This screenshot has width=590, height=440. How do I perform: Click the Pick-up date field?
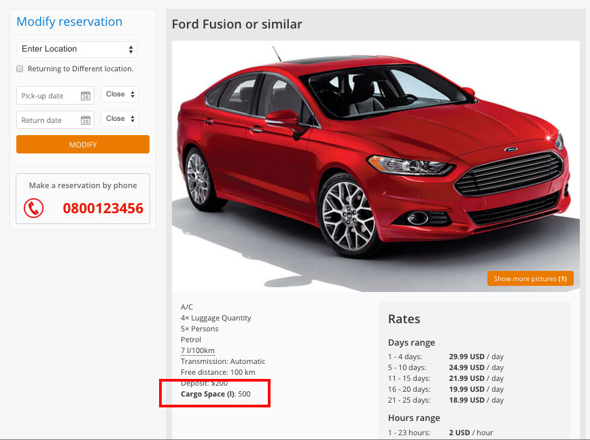(55, 96)
